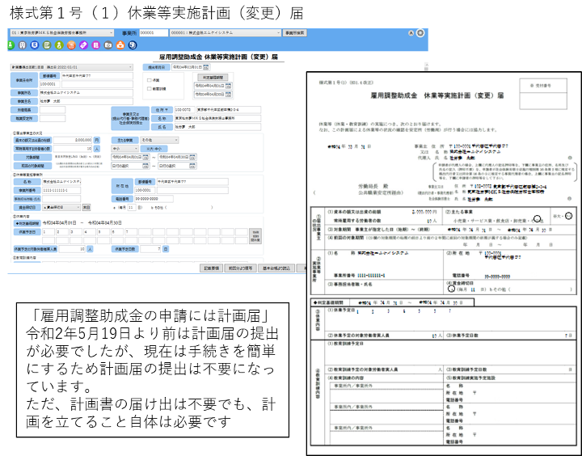Image resolution: width=582 pixels, height=456 pixels.
Task: Click the form's small vertical scrollbar arrow
Action: pyautogui.click(x=427, y=65)
